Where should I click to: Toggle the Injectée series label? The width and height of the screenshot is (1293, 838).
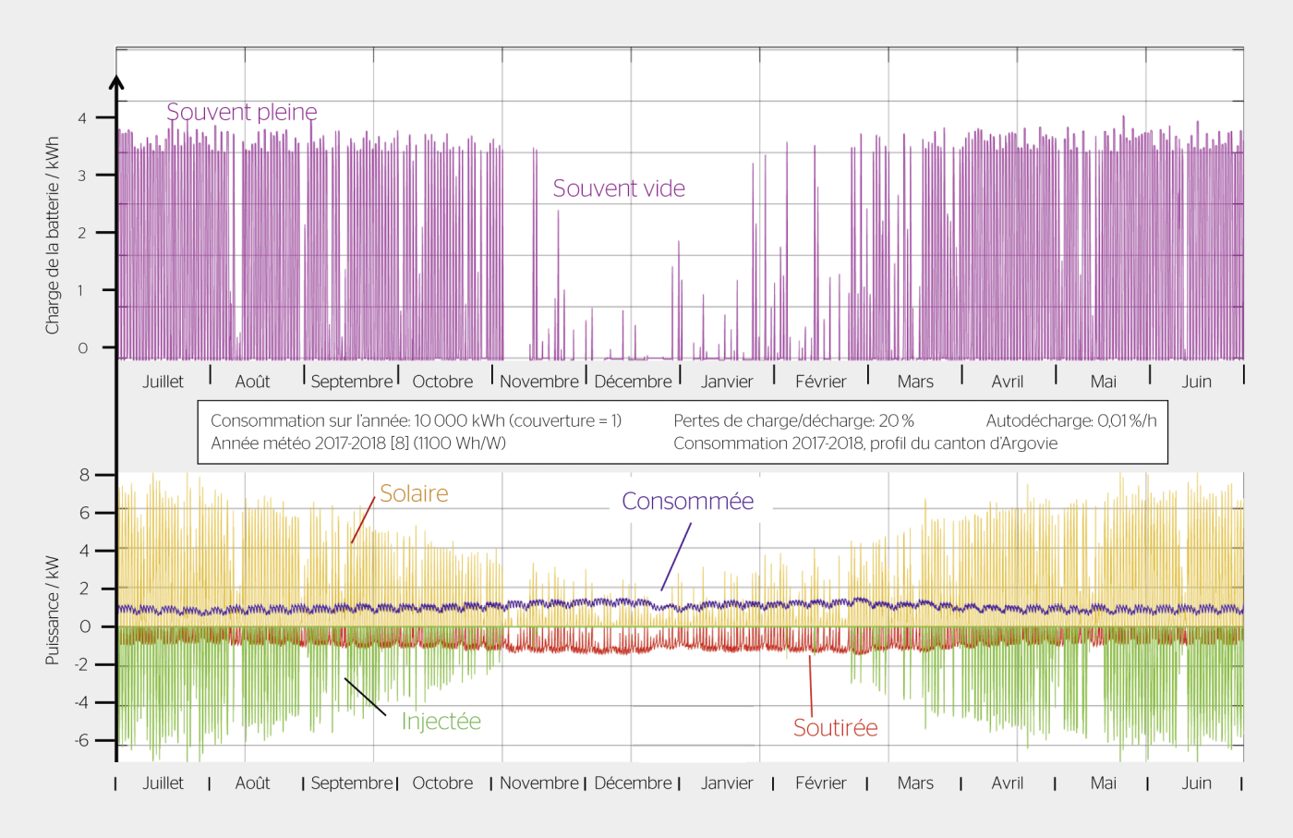(442, 722)
